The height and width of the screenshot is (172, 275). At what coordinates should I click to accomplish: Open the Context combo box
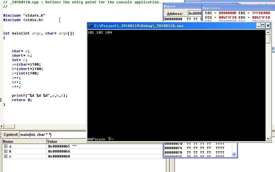coord(53,134)
